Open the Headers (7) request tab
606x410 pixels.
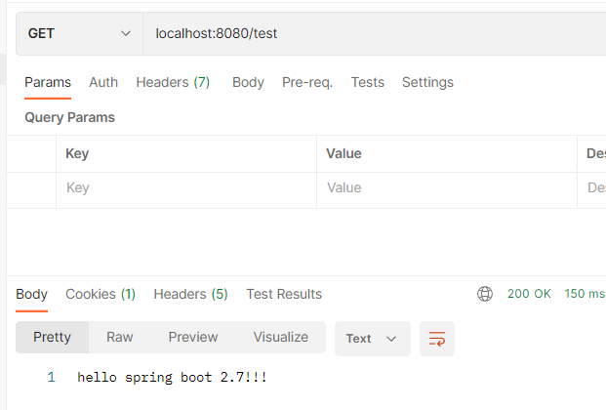[x=173, y=83]
